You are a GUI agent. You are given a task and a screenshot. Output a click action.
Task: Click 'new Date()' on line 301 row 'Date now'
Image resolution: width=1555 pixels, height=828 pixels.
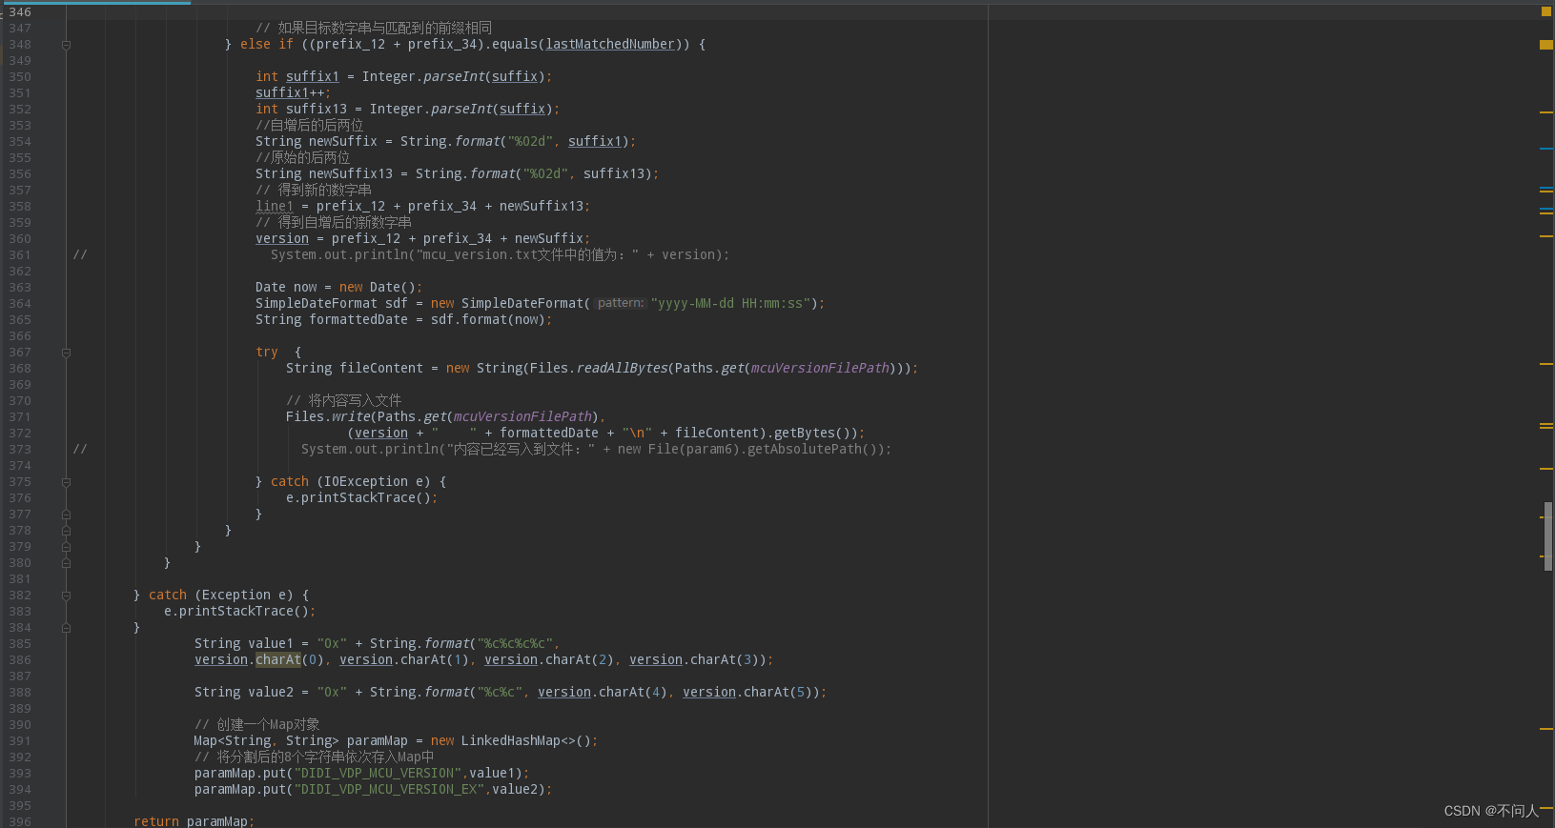378,288
